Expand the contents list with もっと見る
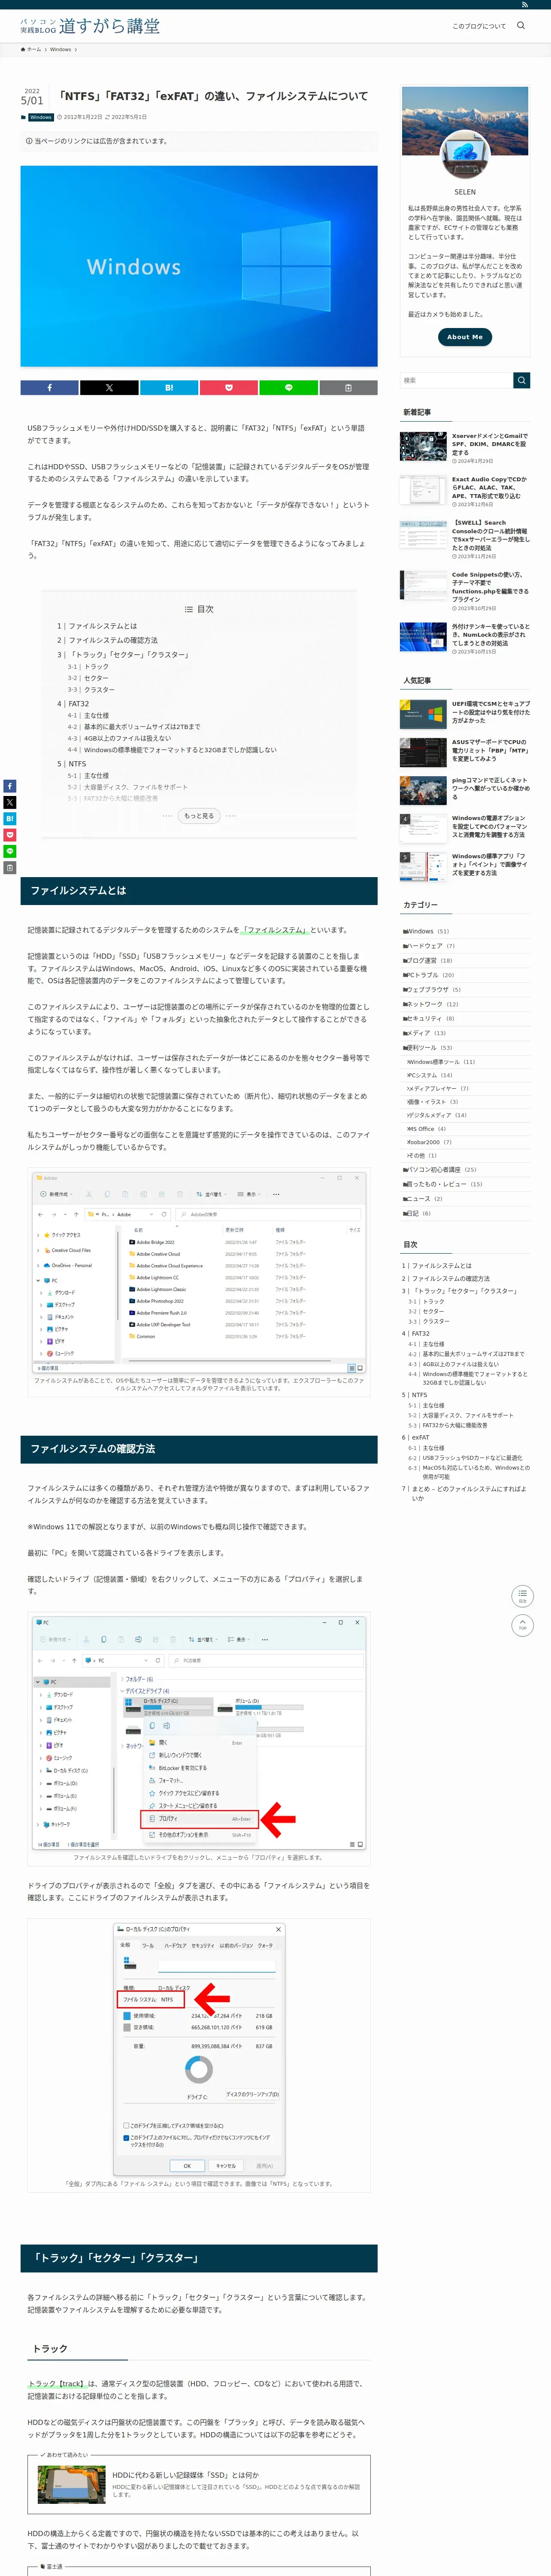Screen dimensions: 551x2576 199,816
